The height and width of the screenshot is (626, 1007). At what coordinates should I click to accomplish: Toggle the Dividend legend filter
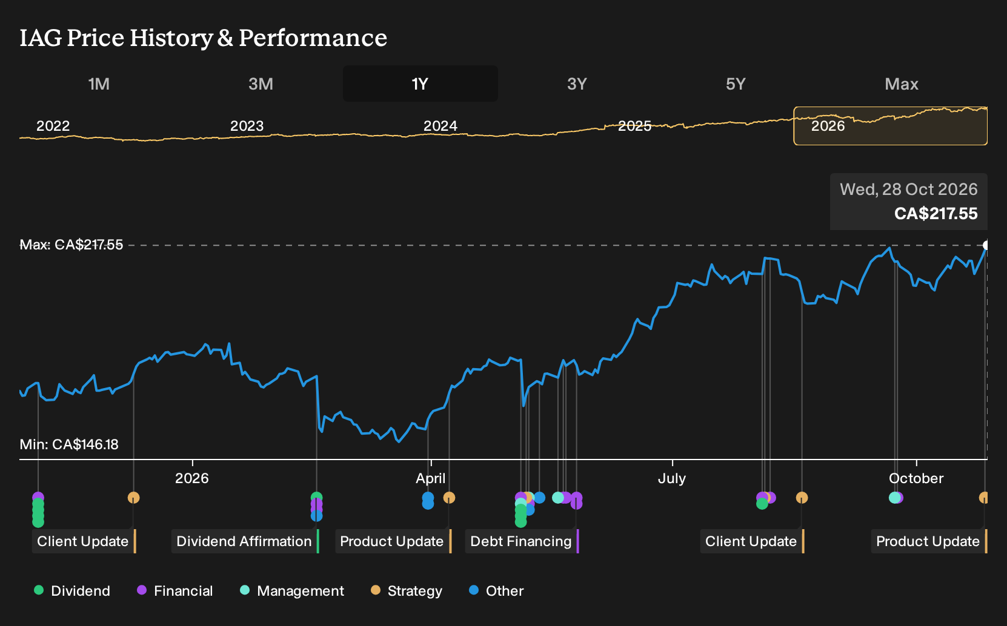72,591
